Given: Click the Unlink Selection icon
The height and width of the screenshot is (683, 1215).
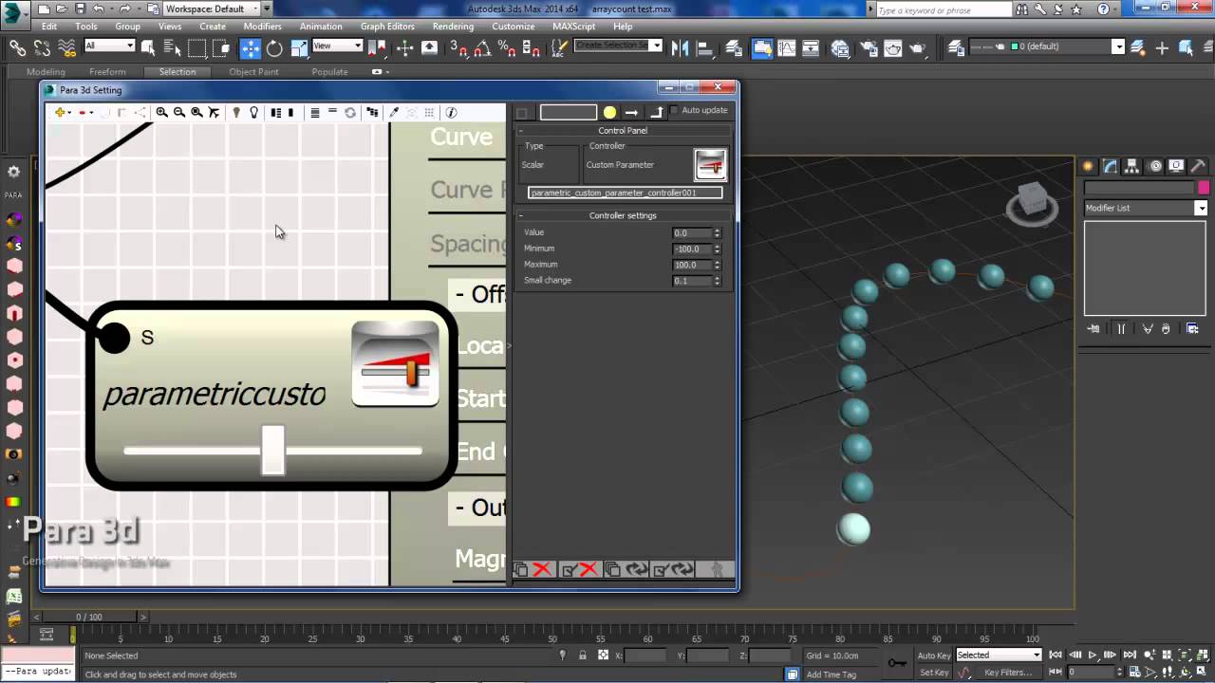Looking at the screenshot, I should 42,47.
